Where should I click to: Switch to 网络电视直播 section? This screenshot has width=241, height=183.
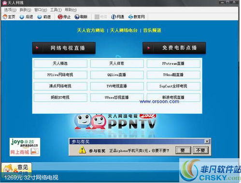coord(64,48)
